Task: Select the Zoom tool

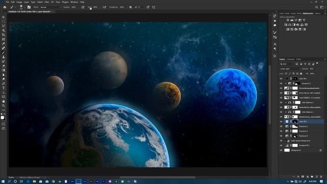Action: 4,106
